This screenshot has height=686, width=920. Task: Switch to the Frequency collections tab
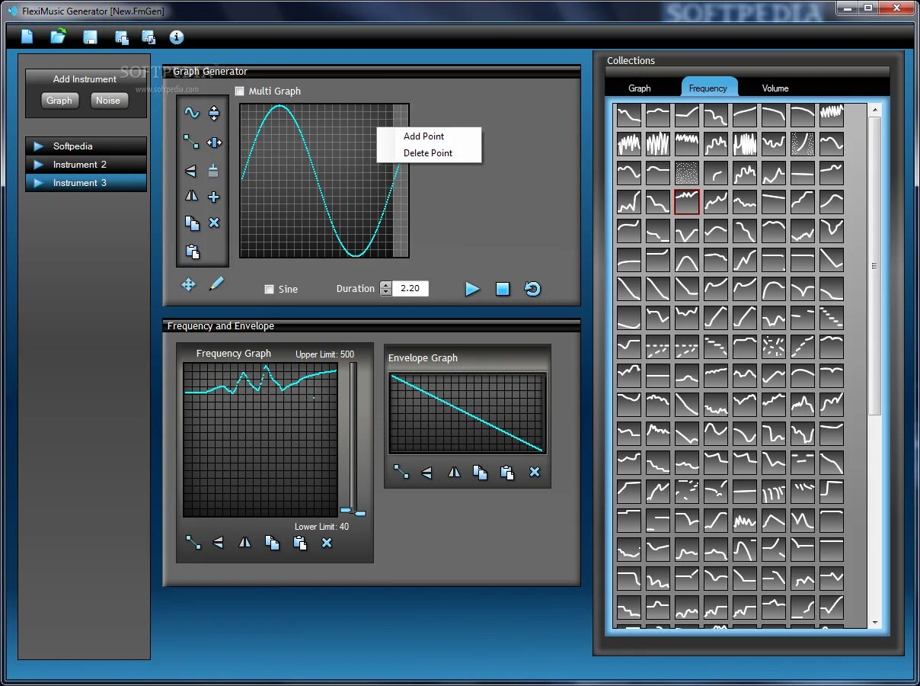click(x=708, y=87)
